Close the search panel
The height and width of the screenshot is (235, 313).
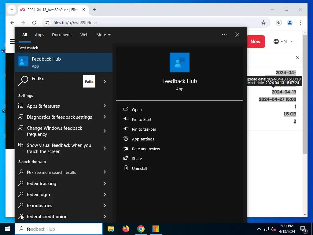pyautogui.click(x=237, y=35)
